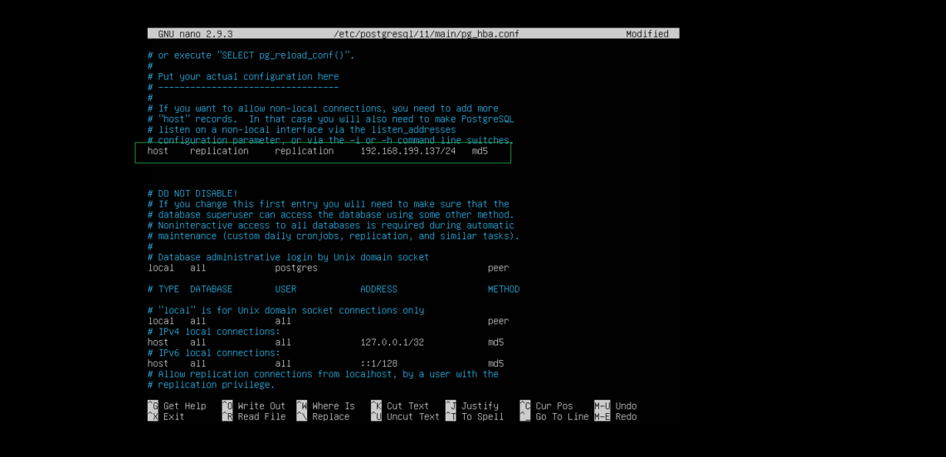Click the Cut Text shortcut label
The width and height of the screenshot is (946, 457).
[407, 406]
